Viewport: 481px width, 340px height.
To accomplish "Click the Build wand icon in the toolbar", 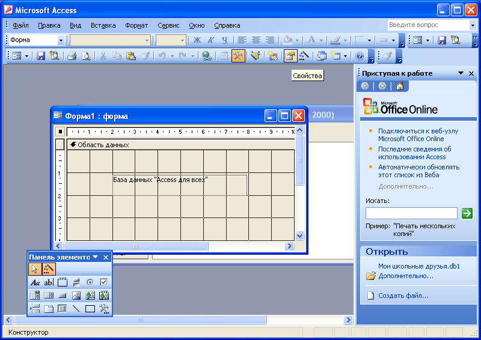I will pyautogui.click(x=304, y=56).
